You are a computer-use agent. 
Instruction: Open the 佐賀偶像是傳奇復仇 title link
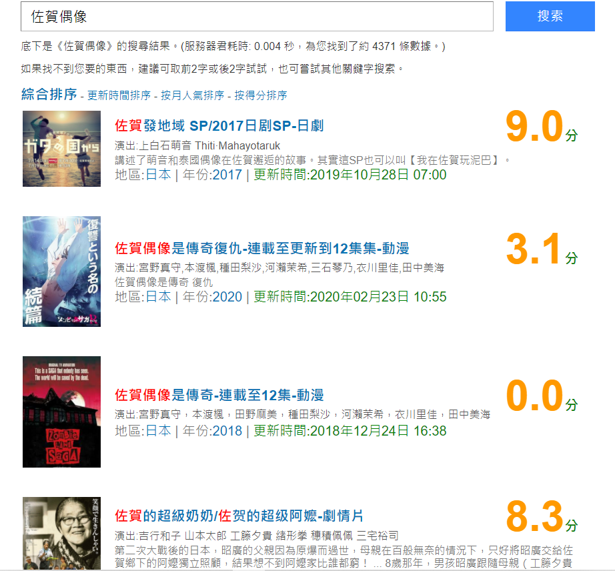tap(262, 248)
